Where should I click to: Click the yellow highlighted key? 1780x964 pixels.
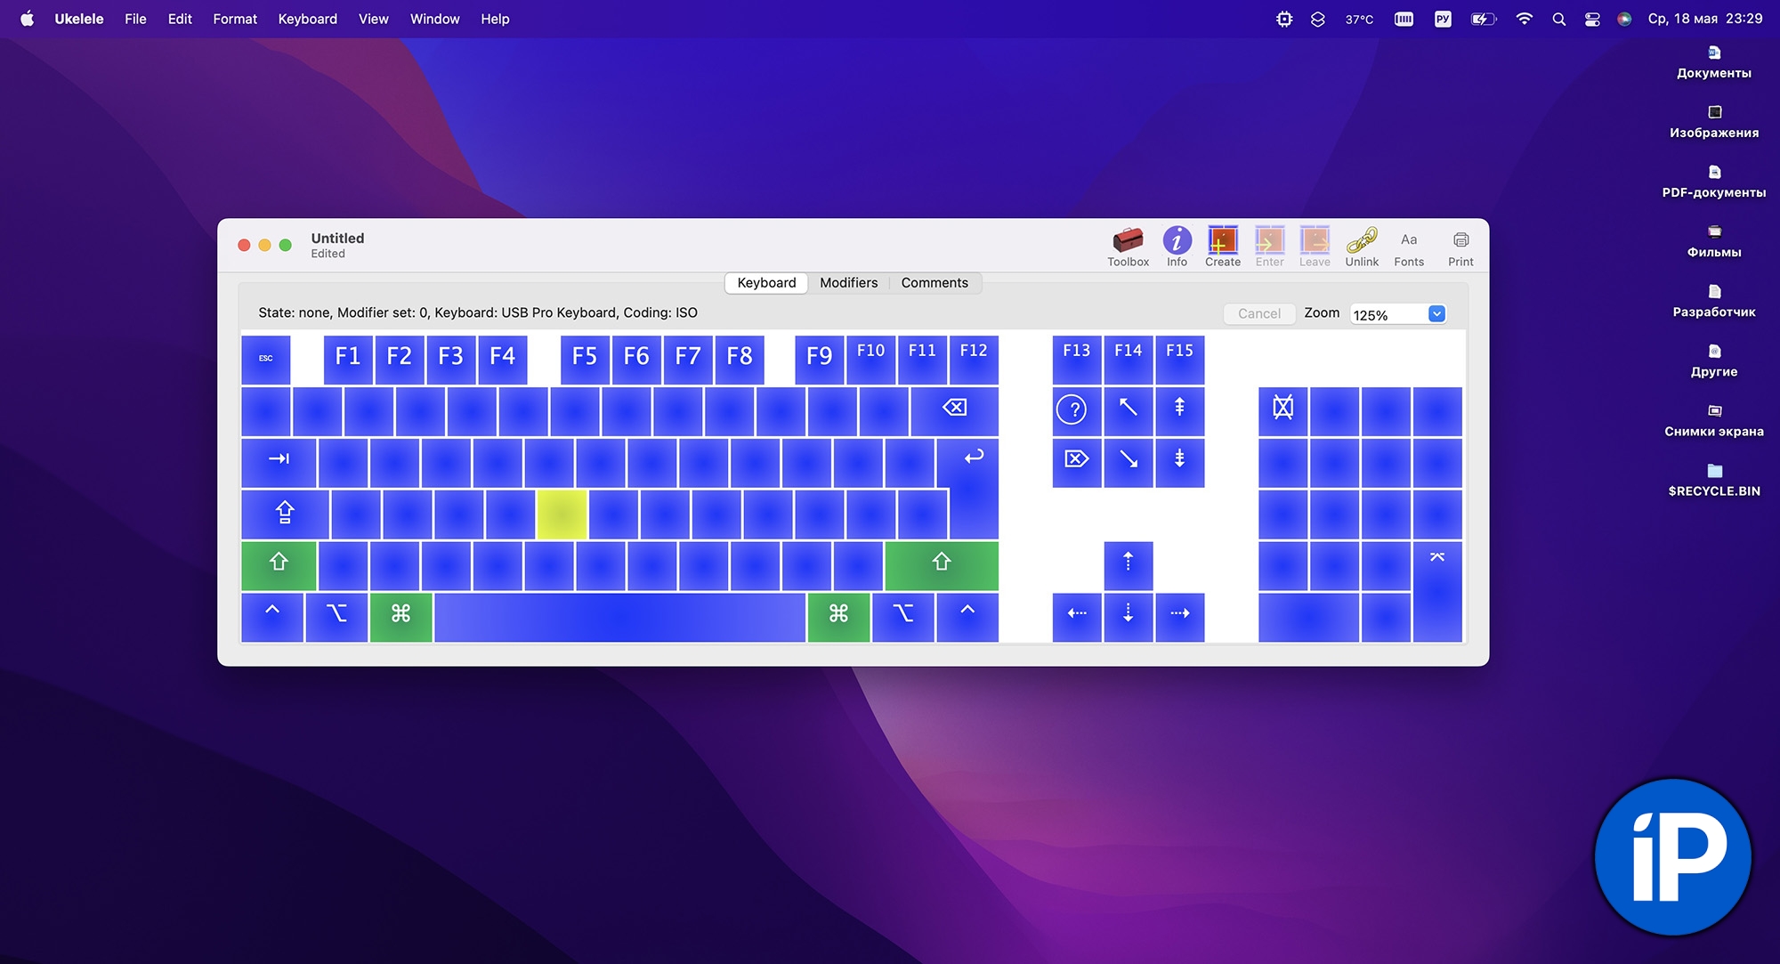click(562, 514)
